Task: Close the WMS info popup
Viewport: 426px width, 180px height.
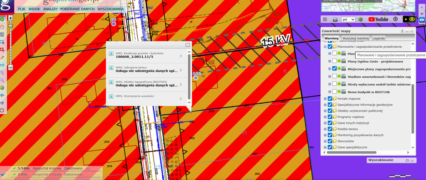Action: click(x=188, y=44)
